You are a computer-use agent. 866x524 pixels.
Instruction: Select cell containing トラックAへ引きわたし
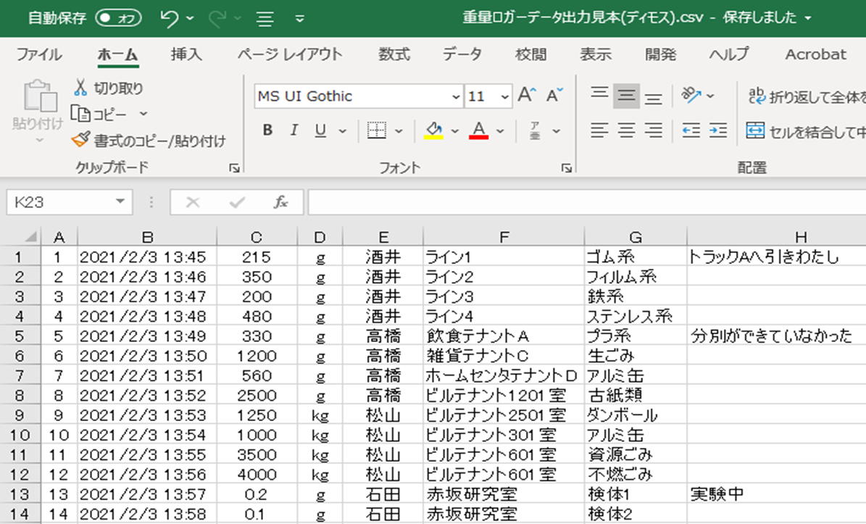[776, 257]
